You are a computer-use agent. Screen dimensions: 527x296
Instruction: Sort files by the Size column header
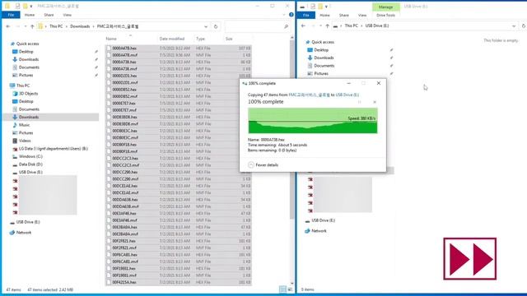tap(229, 39)
